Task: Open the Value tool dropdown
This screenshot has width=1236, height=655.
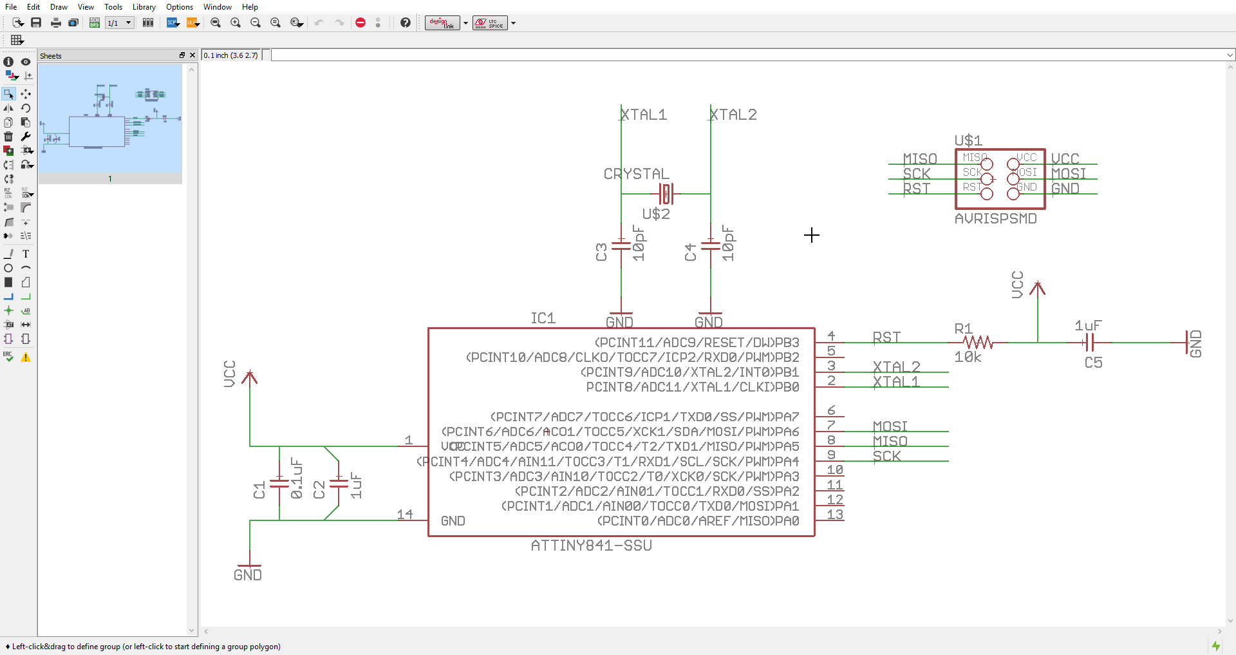Action: point(27,193)
